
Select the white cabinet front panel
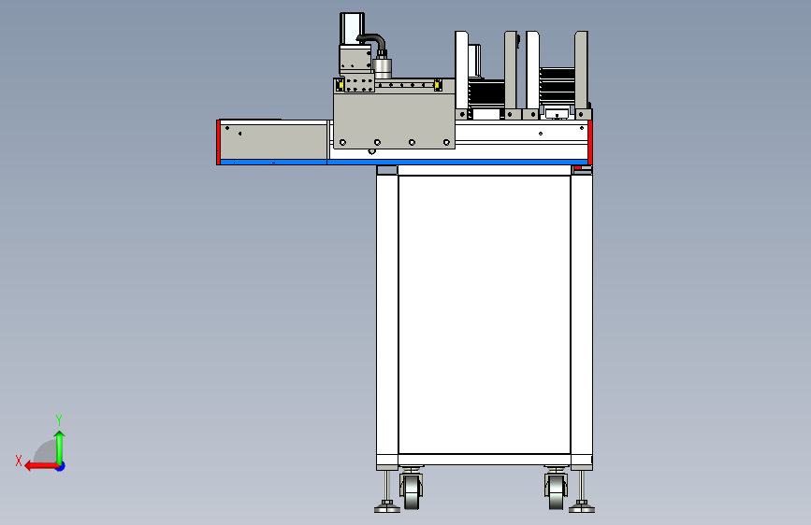pos(485,314)
